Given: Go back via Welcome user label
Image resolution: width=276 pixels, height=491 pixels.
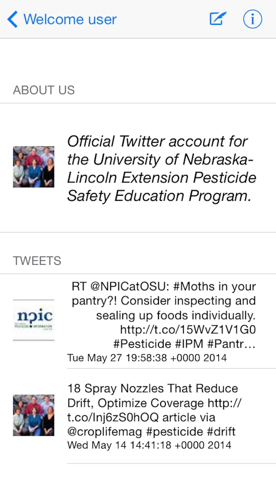Looking at the screenshot, I should point(70,19).
